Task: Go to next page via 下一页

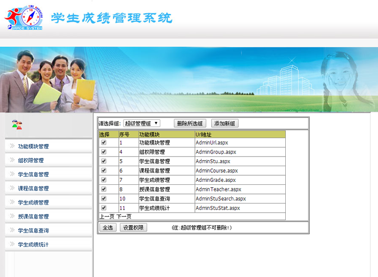Action: (x=124, y=216)
